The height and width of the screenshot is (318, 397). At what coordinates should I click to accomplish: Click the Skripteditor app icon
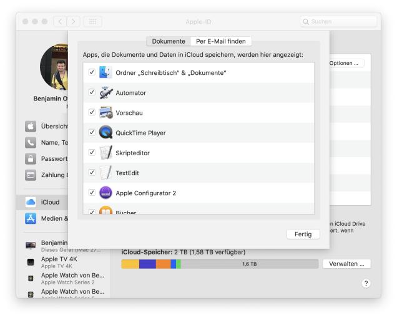[x=105, y=153]
